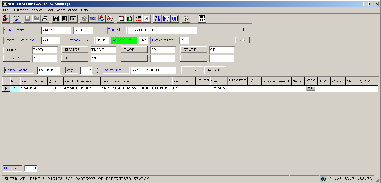Click the ENGINE value field showing TD42T
Image resolution: width=381 pixels, height=183 pixels.
[103, 50]
